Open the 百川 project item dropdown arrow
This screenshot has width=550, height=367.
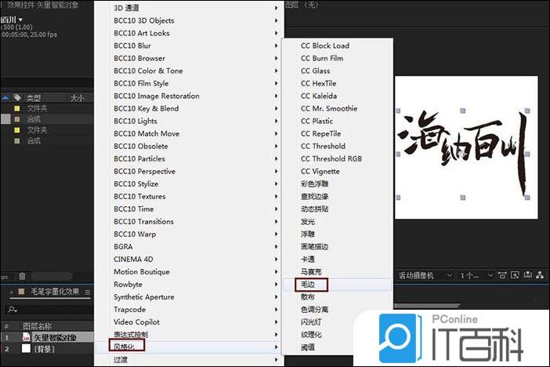pyautogui.click(x=20, y=20)
